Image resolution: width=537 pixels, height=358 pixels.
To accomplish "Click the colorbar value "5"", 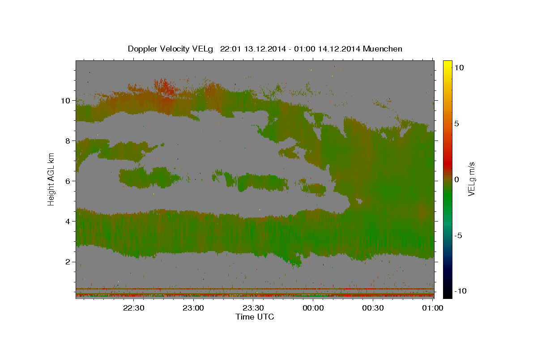I will (x=456, y=124).
